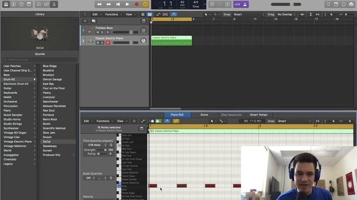Adjust Classic Electric Piano volume slider
Image resolution: width=357 pixels, height=200 pixels.
point(126,43)
